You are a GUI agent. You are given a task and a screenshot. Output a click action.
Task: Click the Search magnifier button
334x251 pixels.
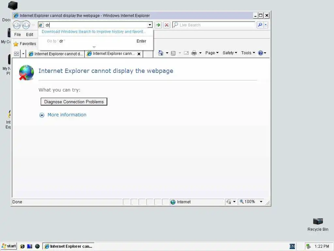click(x=260, y=25)
